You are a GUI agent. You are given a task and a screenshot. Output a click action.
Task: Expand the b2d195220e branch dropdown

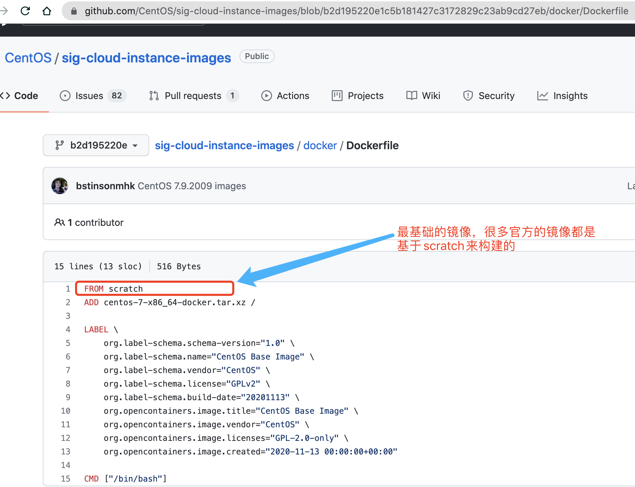pyautogui.click(x=96, y=145)
